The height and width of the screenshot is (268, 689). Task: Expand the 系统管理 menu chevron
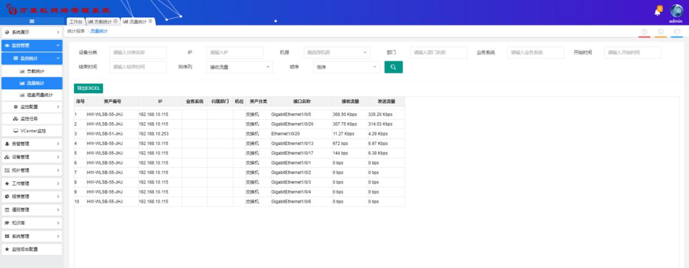[x=58, y=236]
